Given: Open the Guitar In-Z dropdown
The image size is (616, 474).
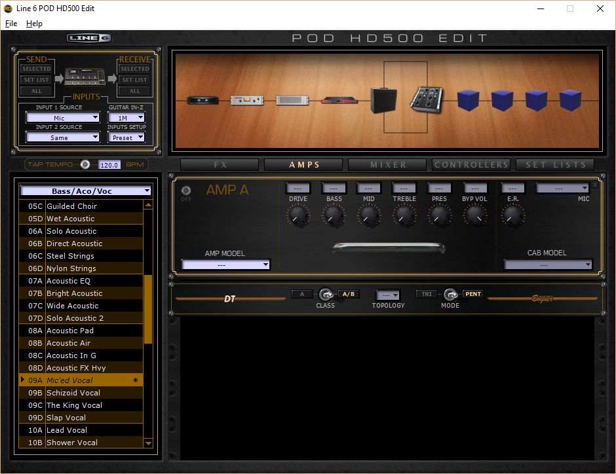Looking at the screenshot, I should 126,118.
